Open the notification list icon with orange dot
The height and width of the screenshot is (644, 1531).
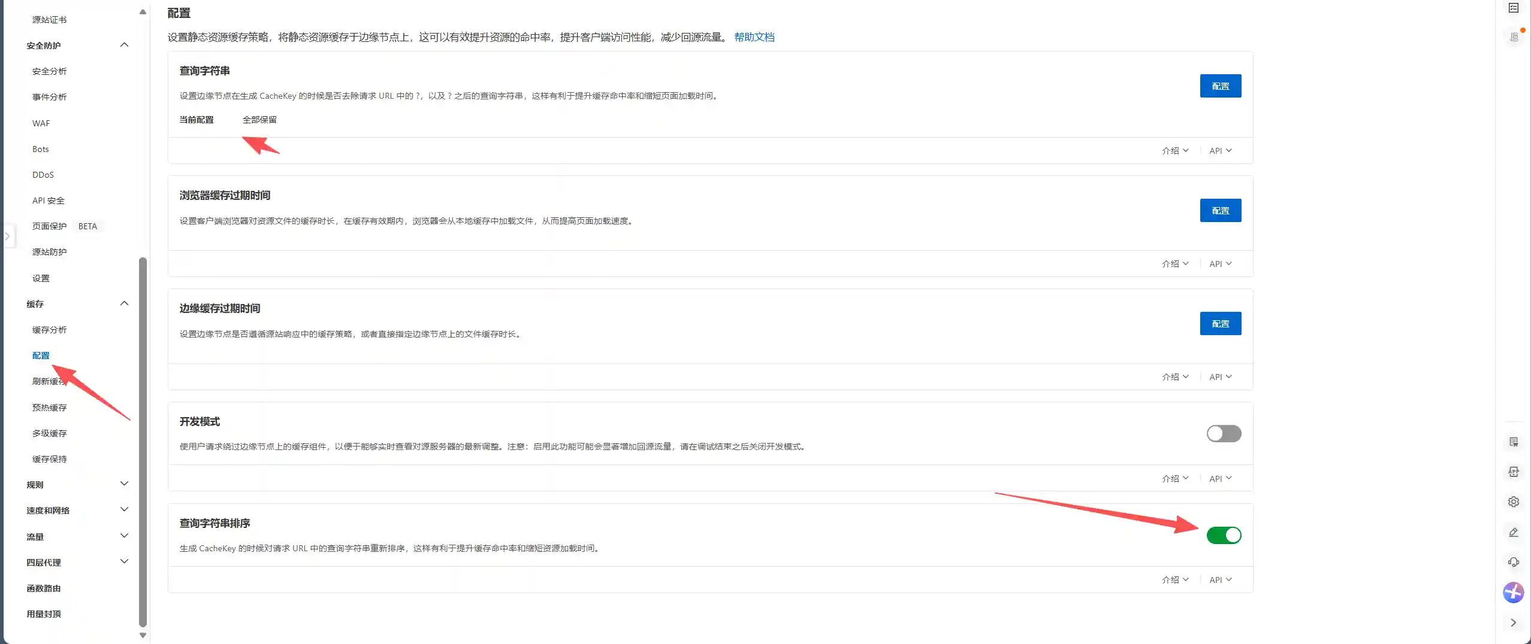[x=1514, y=37]
